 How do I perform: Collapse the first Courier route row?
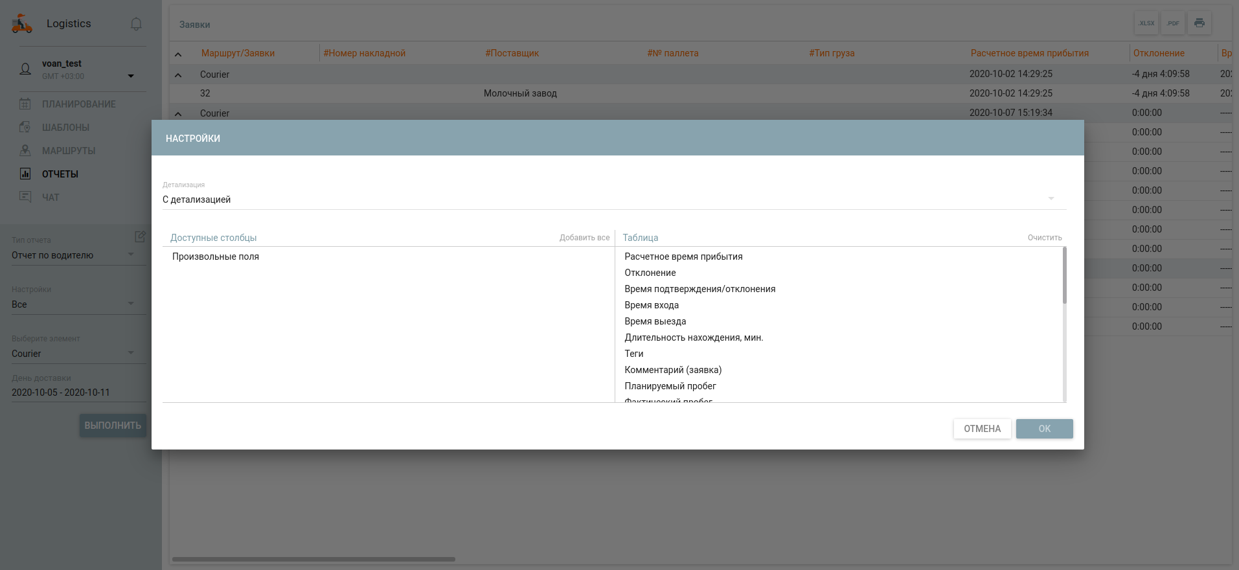click(178, 74)
